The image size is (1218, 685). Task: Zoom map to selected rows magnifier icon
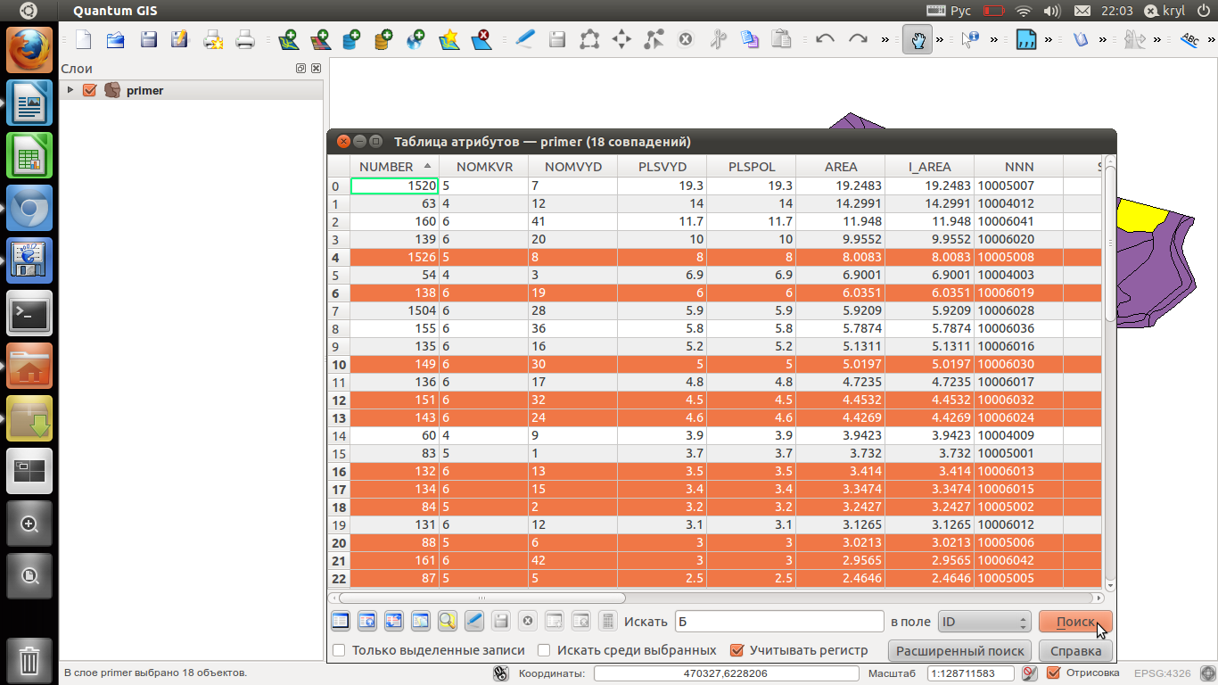coord(447,621)
